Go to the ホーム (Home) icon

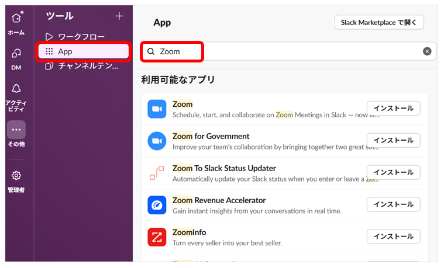point(16,18)
